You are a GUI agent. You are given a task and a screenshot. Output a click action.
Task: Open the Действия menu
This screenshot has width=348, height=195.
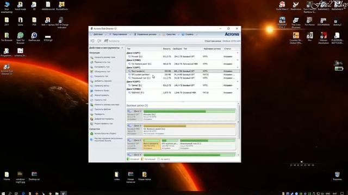point(98,35)
